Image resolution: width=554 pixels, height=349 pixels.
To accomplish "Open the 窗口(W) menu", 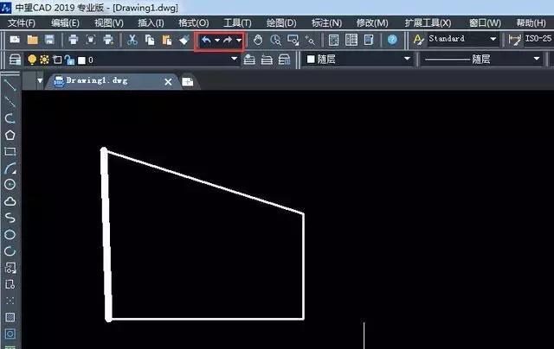I will [485, 23].
